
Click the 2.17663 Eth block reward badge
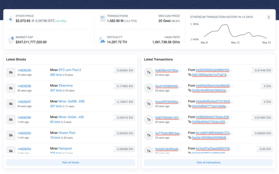(x=124, y=86)
